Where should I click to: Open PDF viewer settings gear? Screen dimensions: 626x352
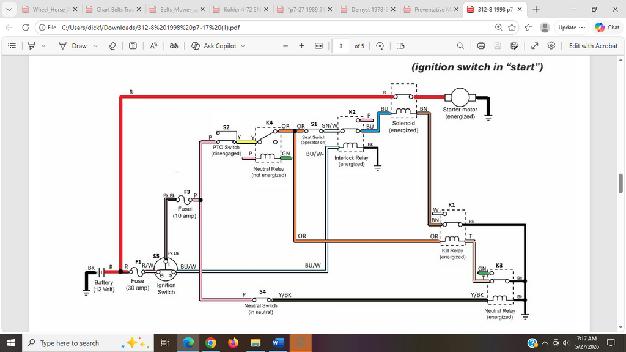(x=551, y=46)
